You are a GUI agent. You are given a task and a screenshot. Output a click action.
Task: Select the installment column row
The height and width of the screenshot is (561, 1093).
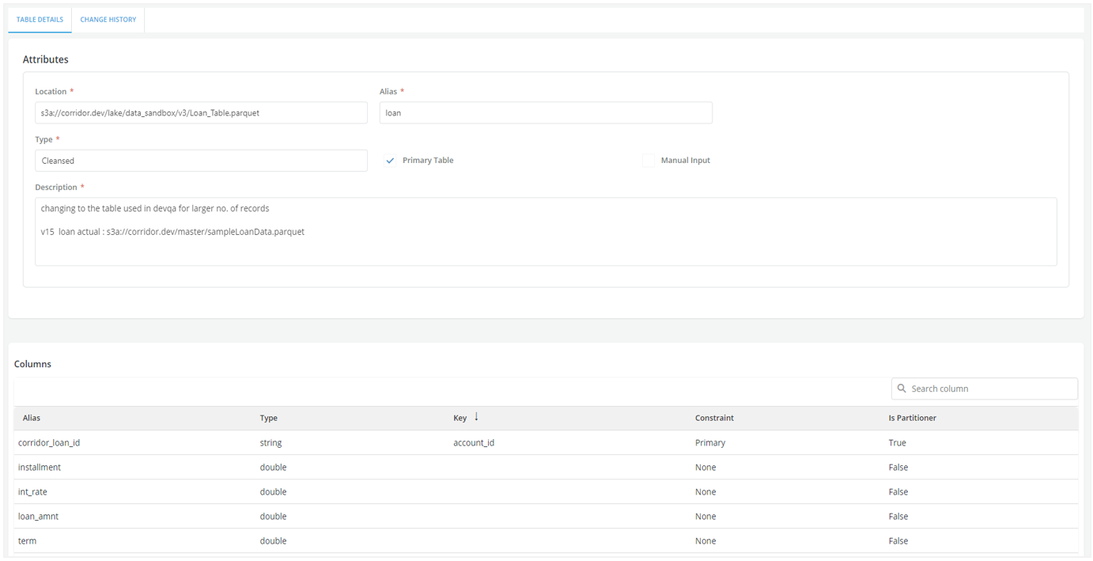[x=40, y=468]
